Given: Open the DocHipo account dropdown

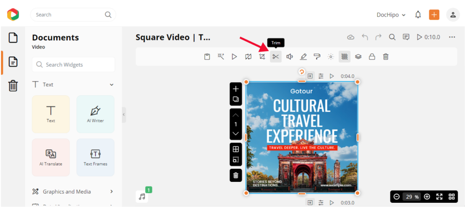Looking at the screenshot, I should 391,15.
